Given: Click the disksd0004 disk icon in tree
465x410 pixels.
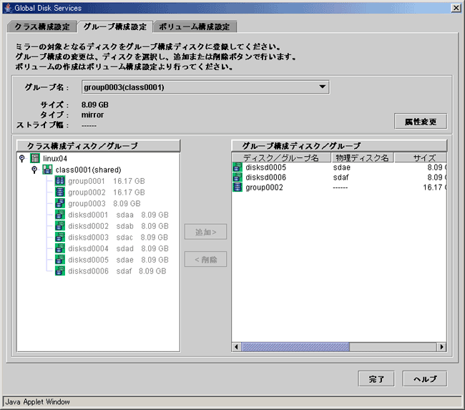Looking at the screenshot, I should click(60, 248).
